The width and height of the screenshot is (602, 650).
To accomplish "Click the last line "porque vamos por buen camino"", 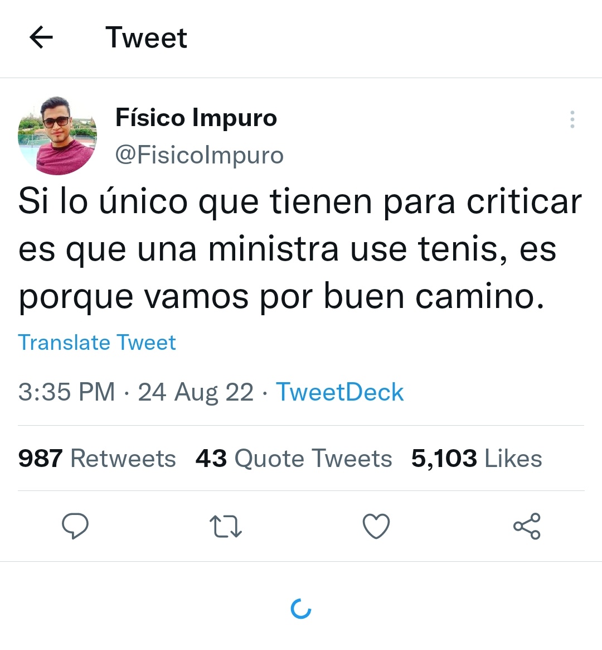I will [281, 297].
